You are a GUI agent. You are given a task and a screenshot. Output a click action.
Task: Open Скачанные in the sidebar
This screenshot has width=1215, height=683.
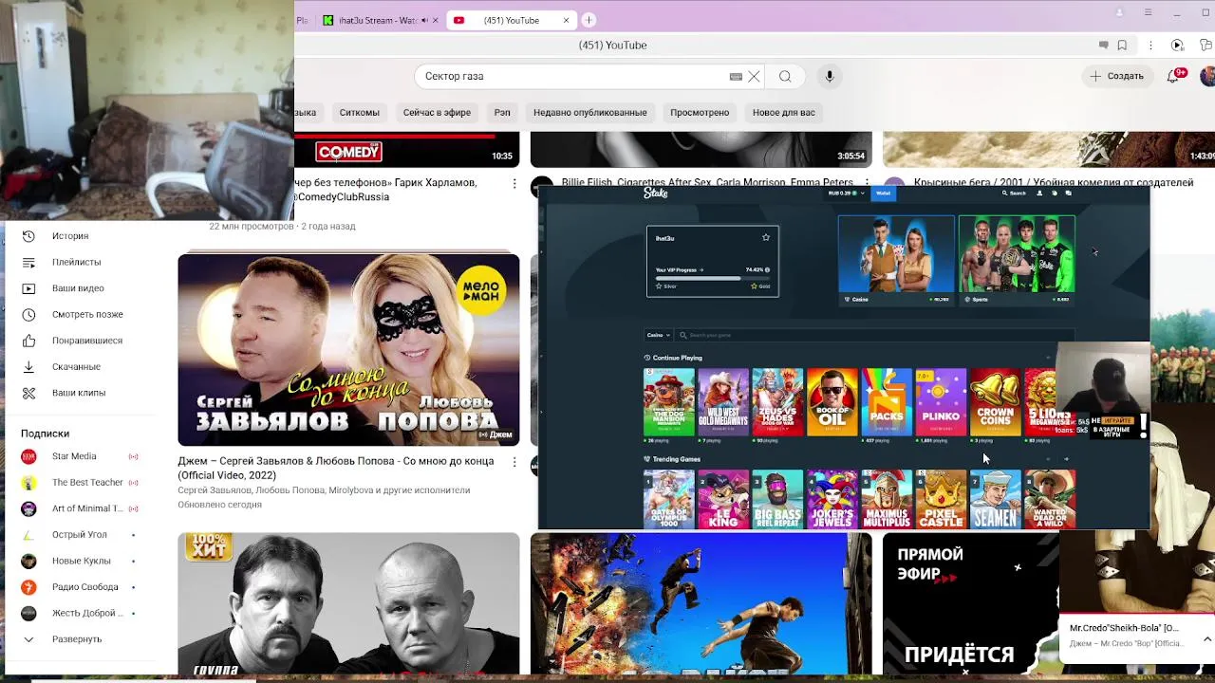point(76,366)
